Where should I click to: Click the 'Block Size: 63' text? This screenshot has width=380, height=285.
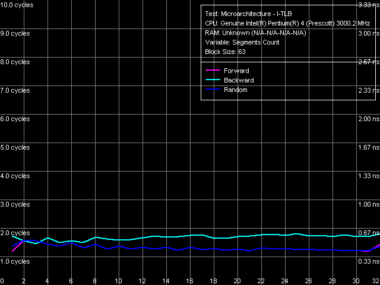[x=225, y=52]
